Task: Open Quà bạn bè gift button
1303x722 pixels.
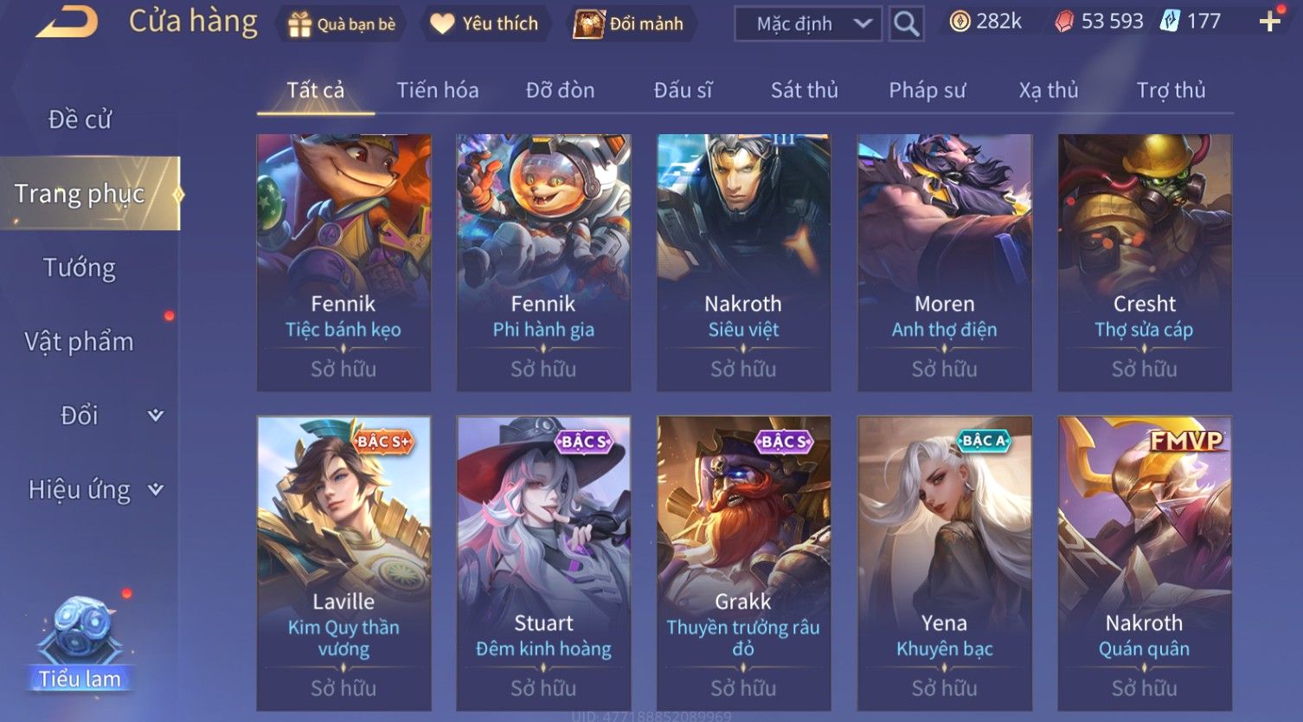Action: (x=342, y=24)
